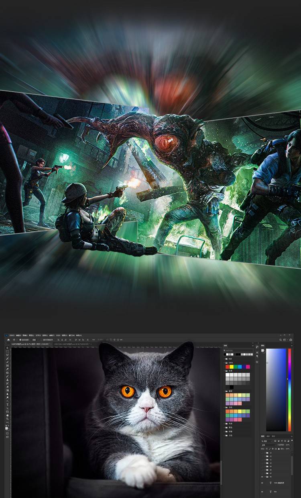
Task: Select the Hand tool
Action: (x=7, y=416)
